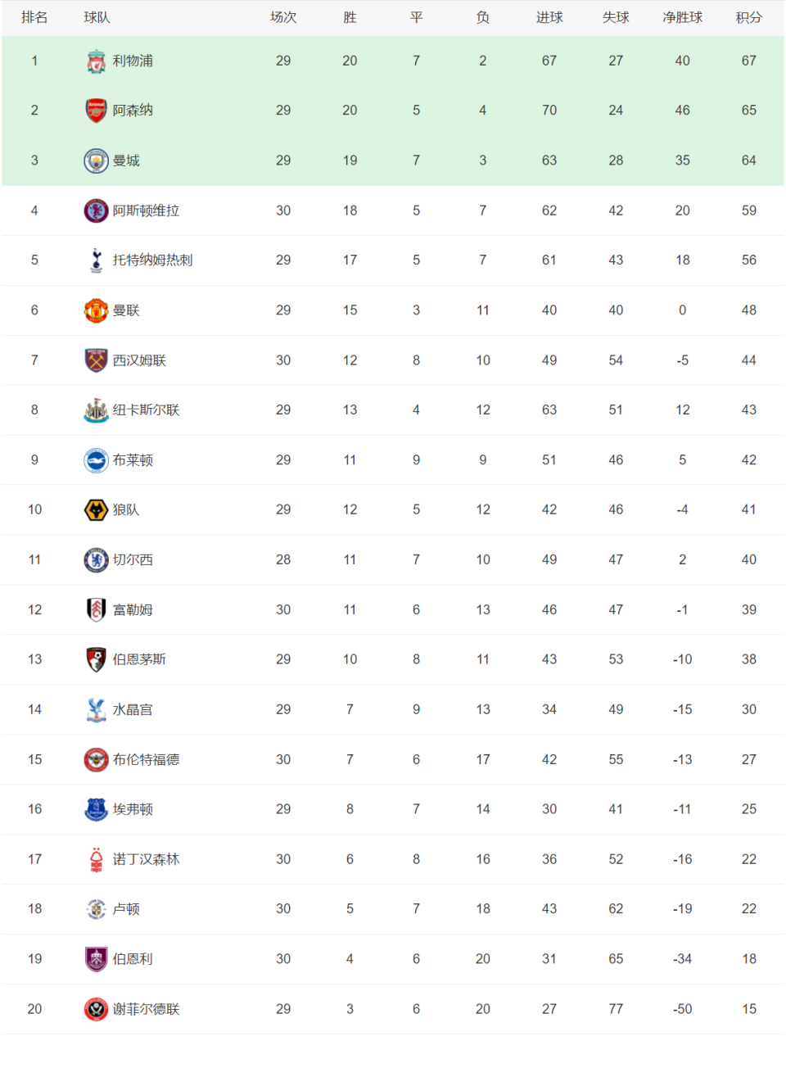Click the Tottenham Hotspur crest icon
This screenshot has height=1077, width=786.
[97, 260]
